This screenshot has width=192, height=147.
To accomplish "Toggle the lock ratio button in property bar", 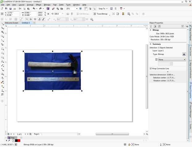I will click(x=48, y=14).
